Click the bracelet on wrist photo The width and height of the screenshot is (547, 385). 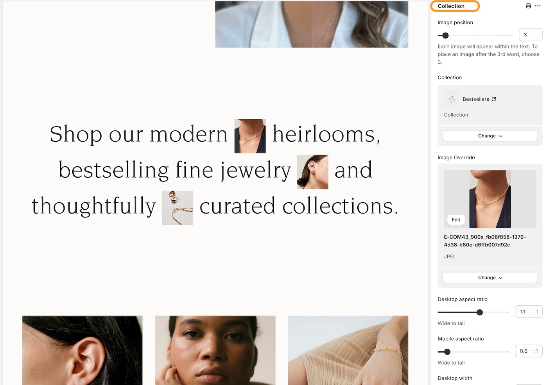pyautogui.click(x=348, y=350)
